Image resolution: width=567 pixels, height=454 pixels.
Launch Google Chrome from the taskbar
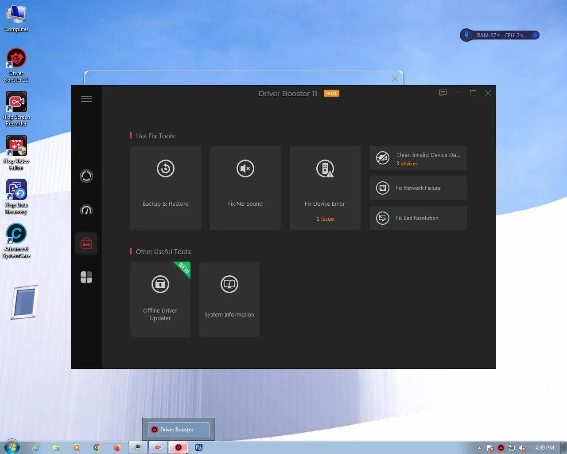click(x=97, y=447)
